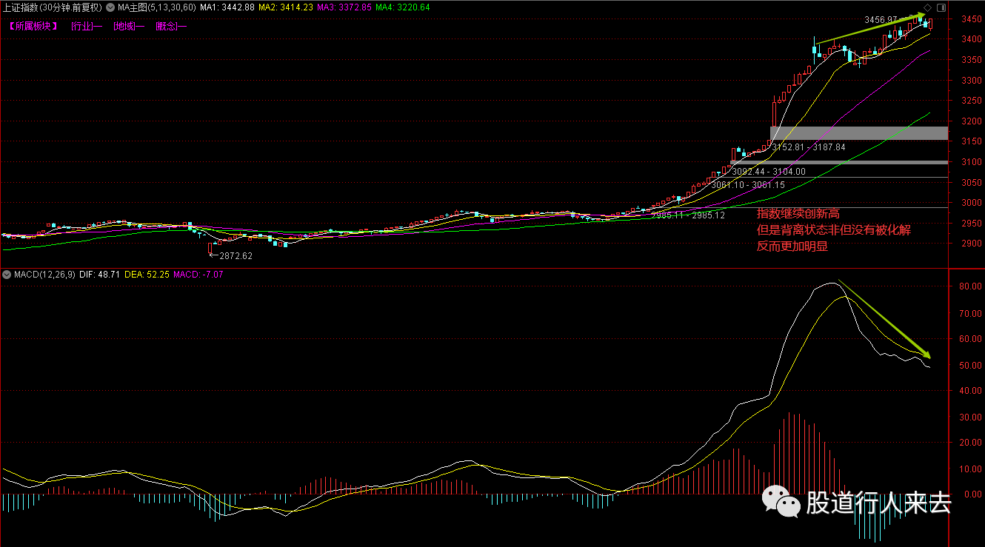The width and height of the screenshot is (985, 547).
Task: Select the 地域 region link
Action: tap(129, 26)
